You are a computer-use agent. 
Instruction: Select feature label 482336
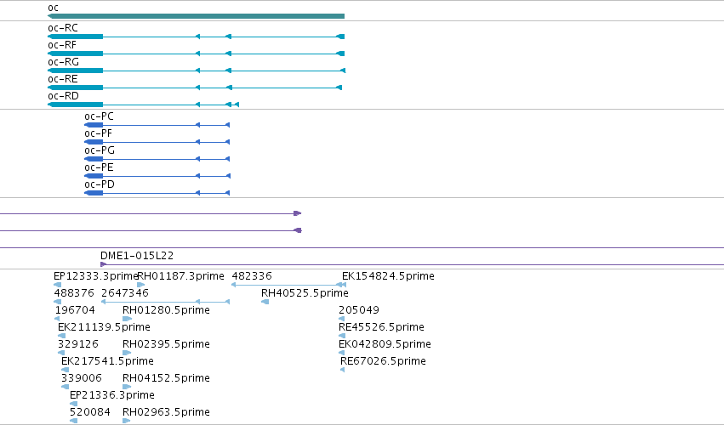pos(252,276)
